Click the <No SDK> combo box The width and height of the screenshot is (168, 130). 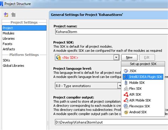87,58
